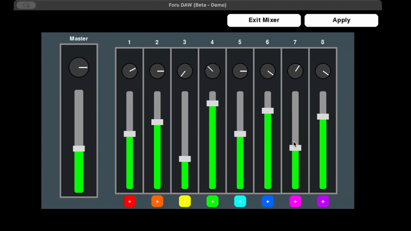Click the purple plus button under channel 8
The width and height of the screenshot is (411, 231).
click(x=323, y=201)
